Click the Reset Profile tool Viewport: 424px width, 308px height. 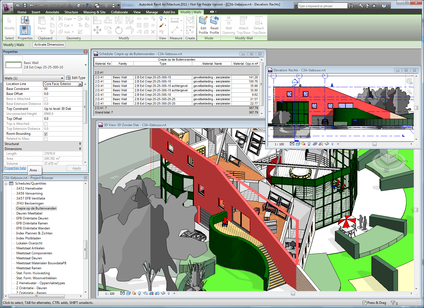pos(214,25)
